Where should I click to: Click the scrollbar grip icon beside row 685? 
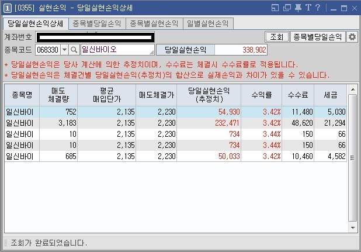coord(352,158)
